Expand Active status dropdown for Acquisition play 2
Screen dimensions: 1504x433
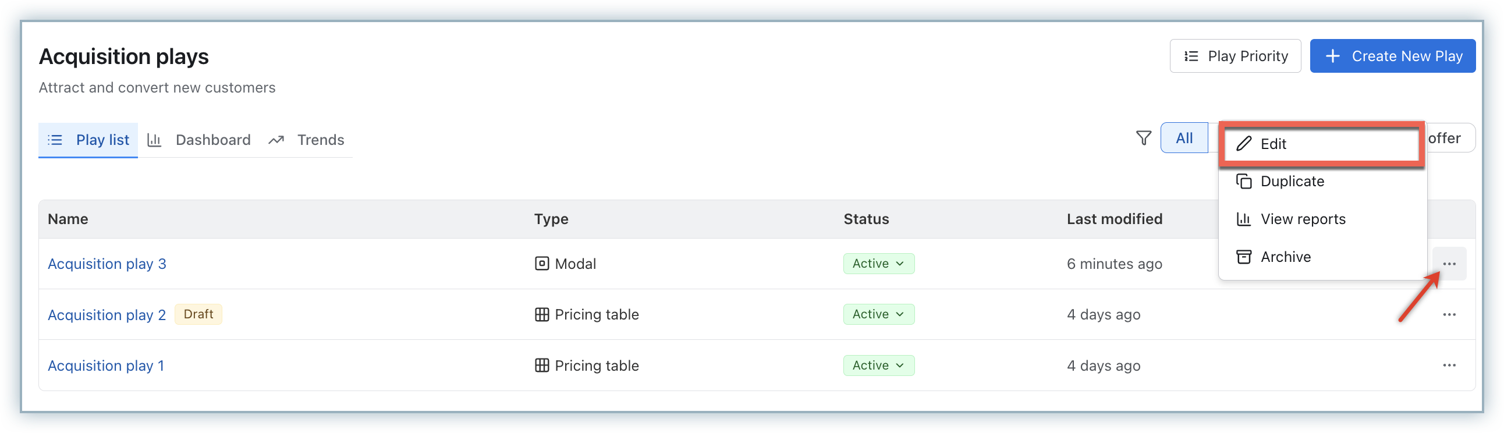pyautogui.click(x=878, y=314)
